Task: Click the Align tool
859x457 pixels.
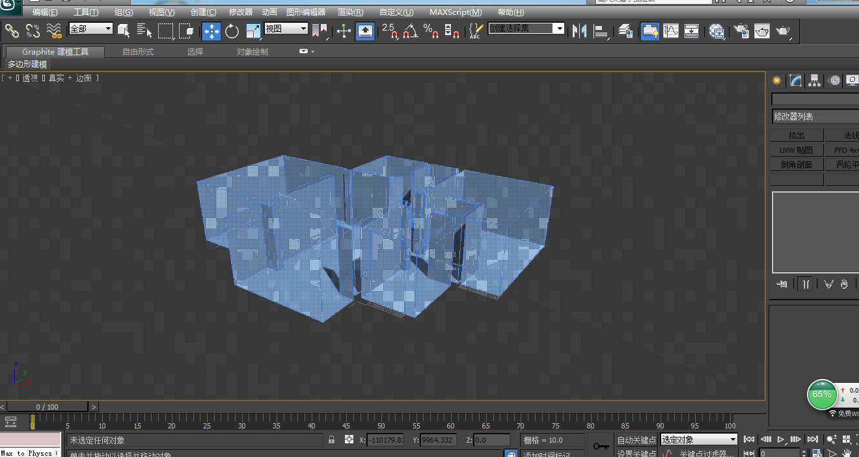Action: point(601,30)
